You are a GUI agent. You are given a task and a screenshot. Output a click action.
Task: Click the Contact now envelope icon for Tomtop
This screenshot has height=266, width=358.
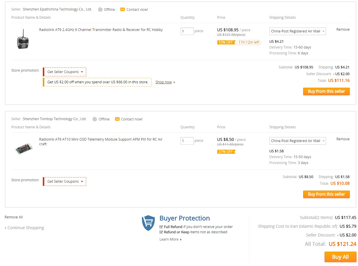point(117,119)
